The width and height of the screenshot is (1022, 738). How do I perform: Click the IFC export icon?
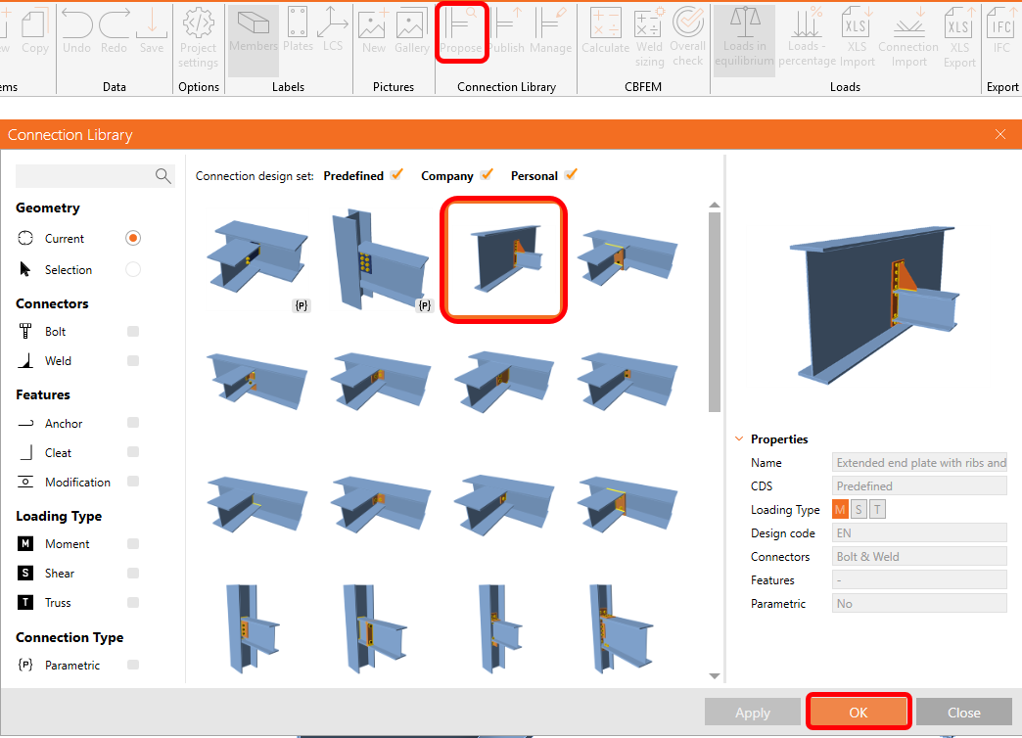tap(1001, 30)
